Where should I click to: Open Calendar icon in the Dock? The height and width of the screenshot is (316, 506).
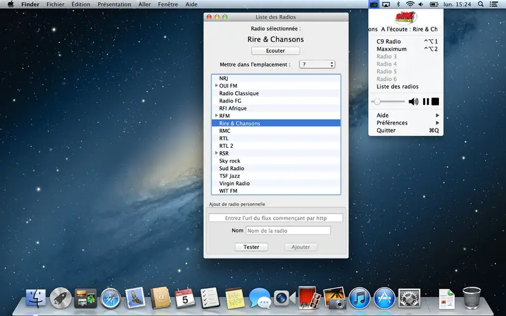(x=185, y=298)
